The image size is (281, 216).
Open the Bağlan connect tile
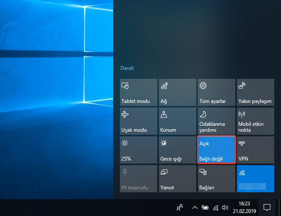click(216, 179)
